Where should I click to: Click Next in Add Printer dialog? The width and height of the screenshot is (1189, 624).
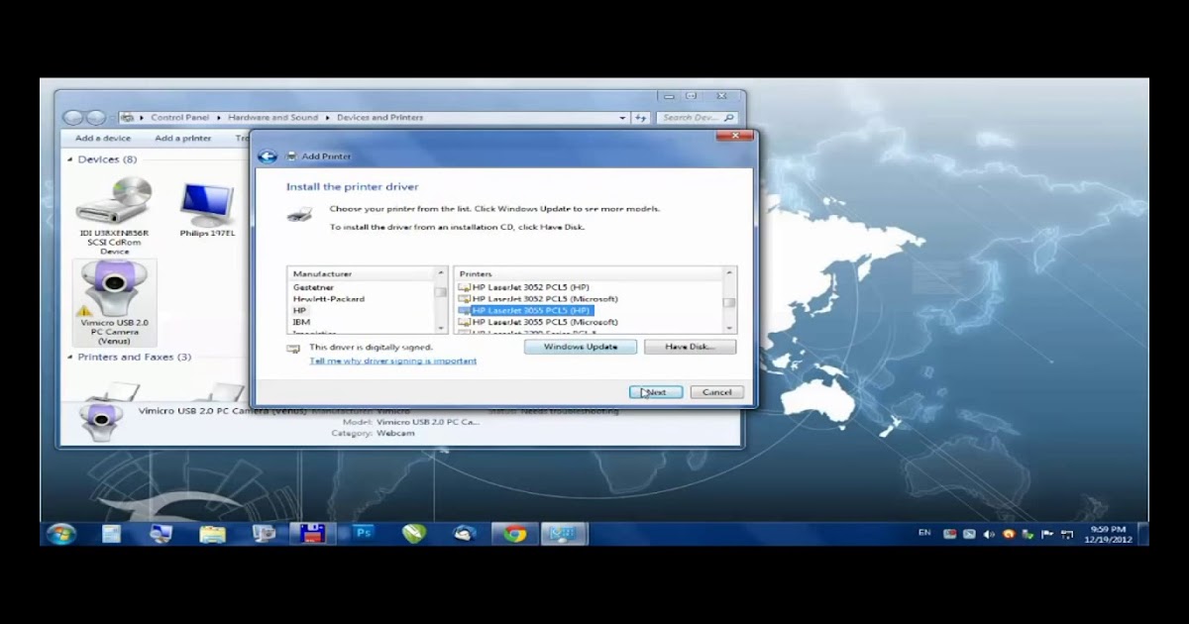click(655, 392)
